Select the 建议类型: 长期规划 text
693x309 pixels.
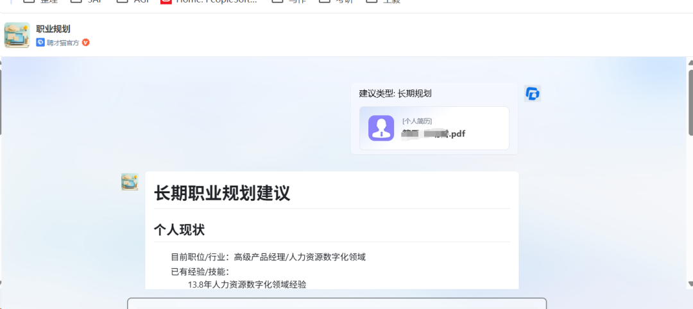tap(395, 93)
